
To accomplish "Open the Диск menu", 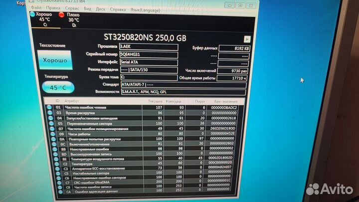I will click(100, 8).
